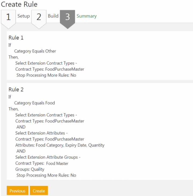Select Rule 1 'Stop Processing More Rules: No'
This screenshot has width=193, height=196.
[46, 75]
